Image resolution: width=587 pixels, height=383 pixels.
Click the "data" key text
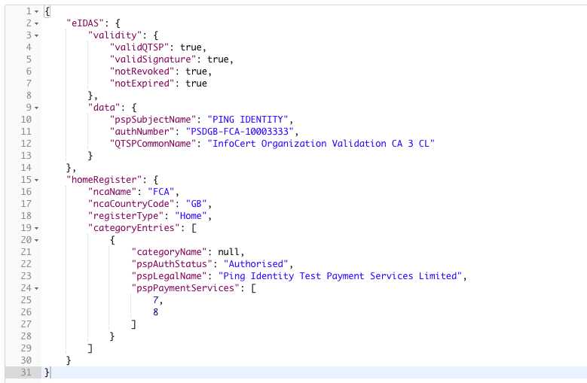click(x=104, y=108)
